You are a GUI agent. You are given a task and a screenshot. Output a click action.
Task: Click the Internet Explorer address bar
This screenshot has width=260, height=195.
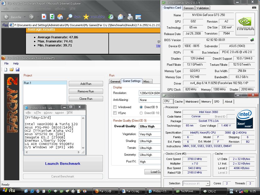(x=85, y=25)
